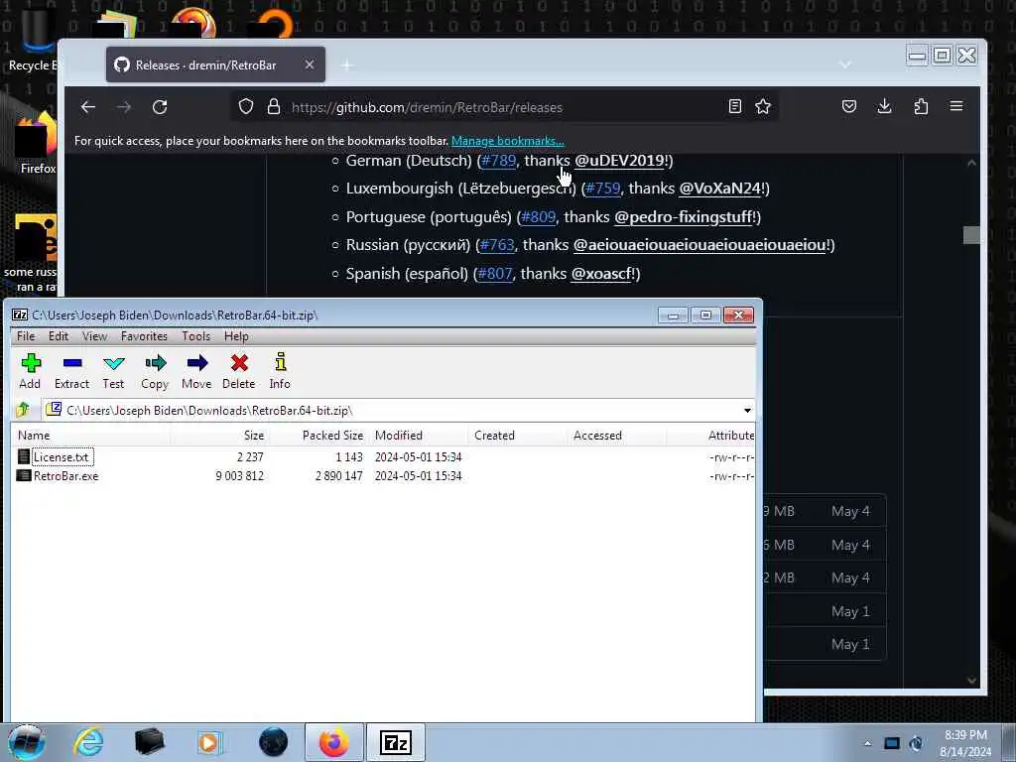Expand 7-Zip address path dropdown

[747, 410]
